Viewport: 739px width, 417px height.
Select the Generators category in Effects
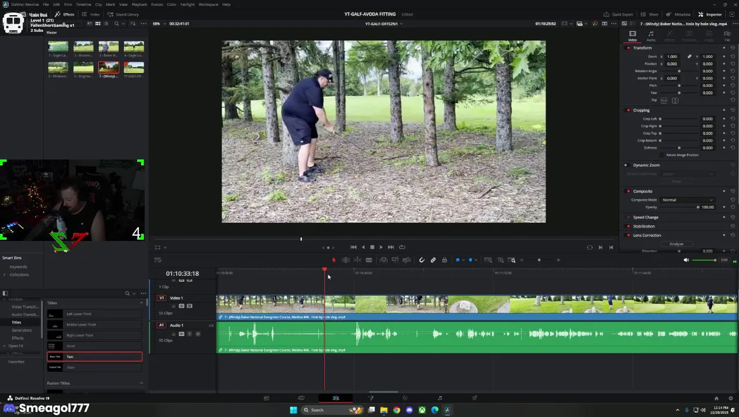click(21, 330)
